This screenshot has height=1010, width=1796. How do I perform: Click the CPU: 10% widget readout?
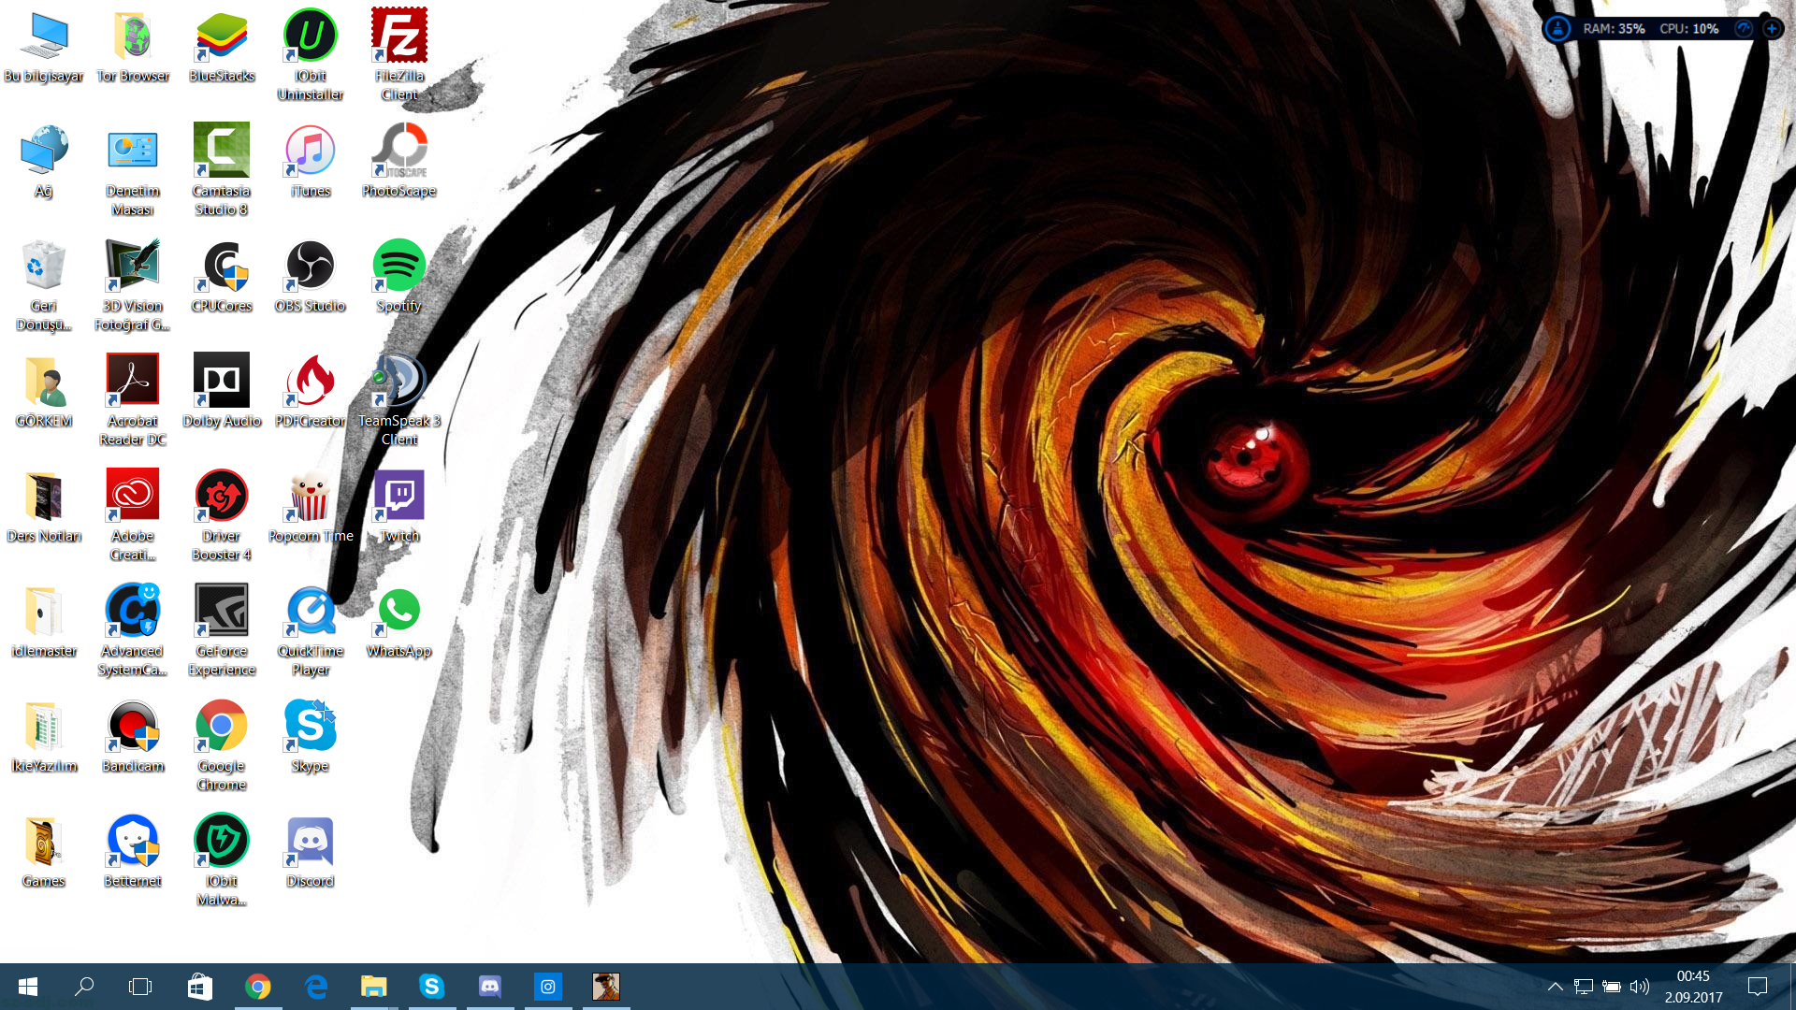click(x=1688, y=29)
